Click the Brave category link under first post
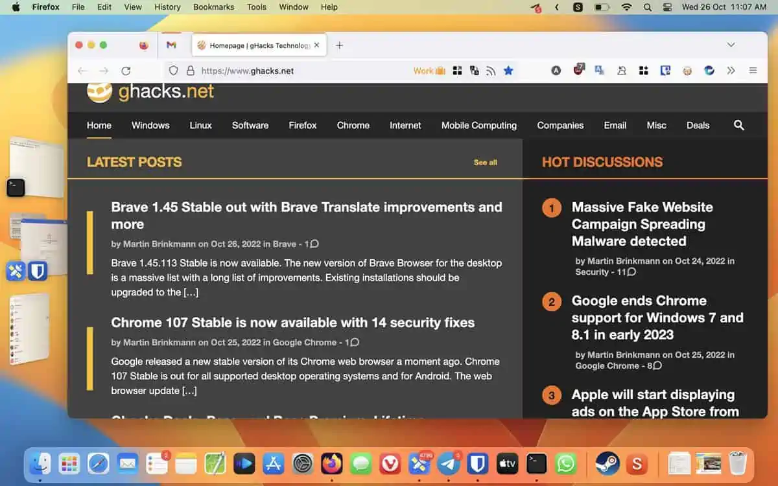 click(x=284, y=244)
